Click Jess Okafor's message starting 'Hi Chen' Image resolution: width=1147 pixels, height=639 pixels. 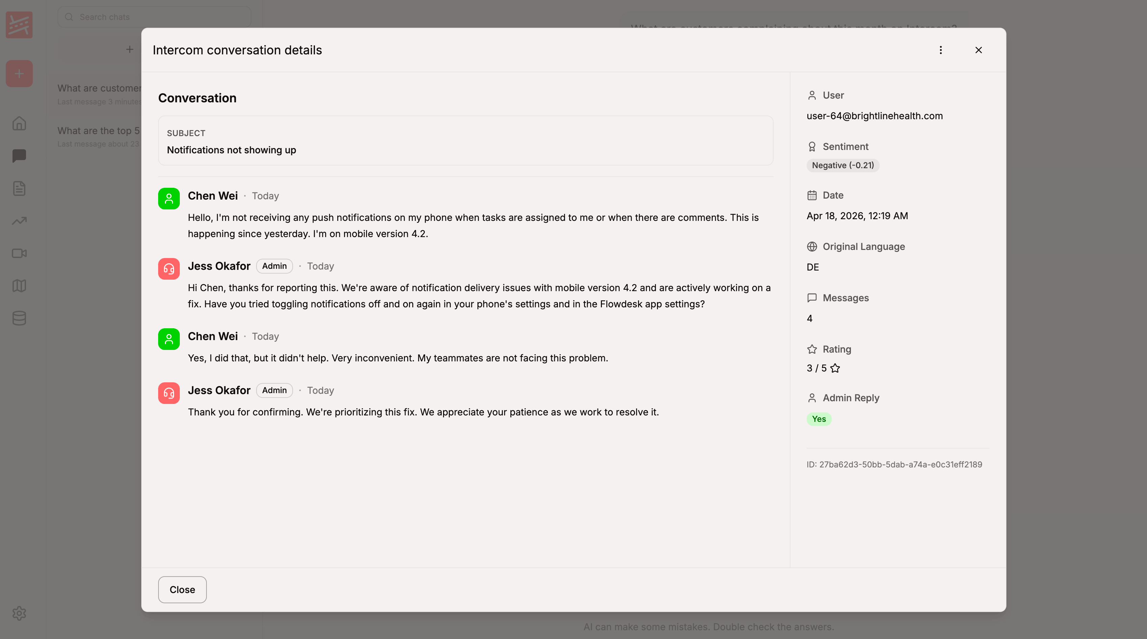tap(479, 296)
